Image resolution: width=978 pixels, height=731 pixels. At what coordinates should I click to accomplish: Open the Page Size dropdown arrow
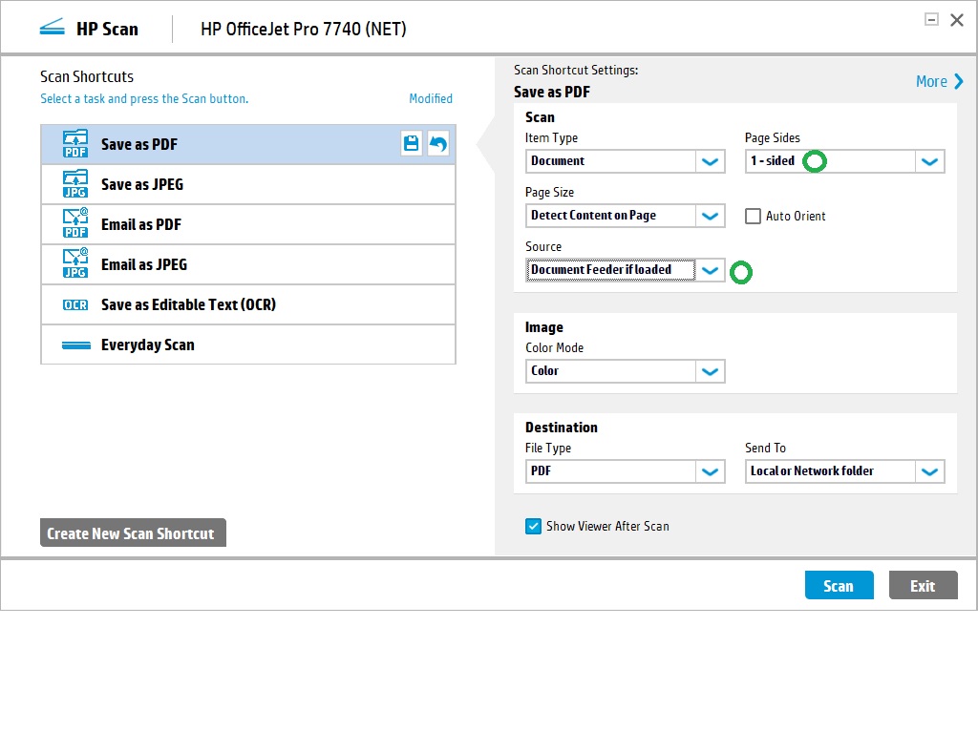[710, 216]
